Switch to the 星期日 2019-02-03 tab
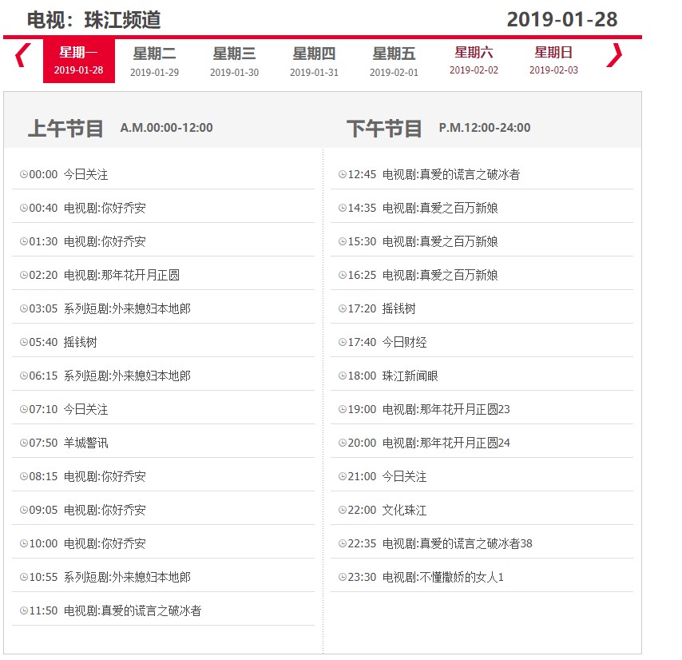This screenshot has width=682, height=660. click(x=553, y=61)
